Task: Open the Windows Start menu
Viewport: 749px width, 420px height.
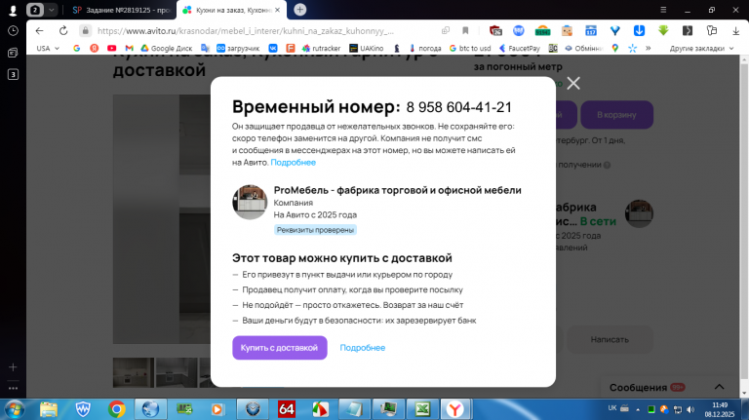Action: click(x=14, y=409)
